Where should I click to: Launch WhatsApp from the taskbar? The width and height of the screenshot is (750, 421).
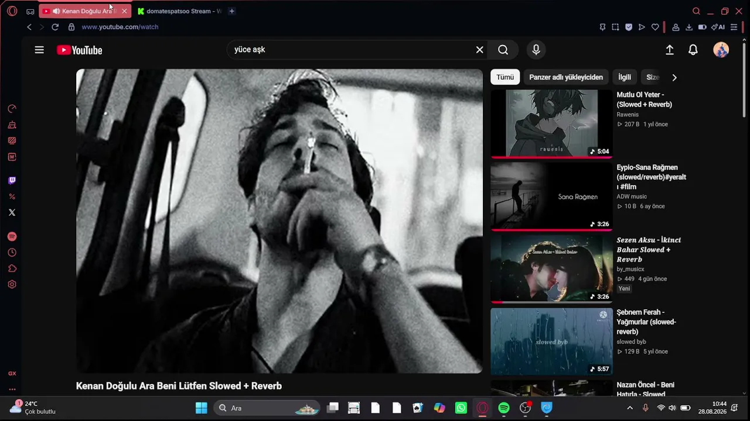pyautogui.click(x=461, y=408)
